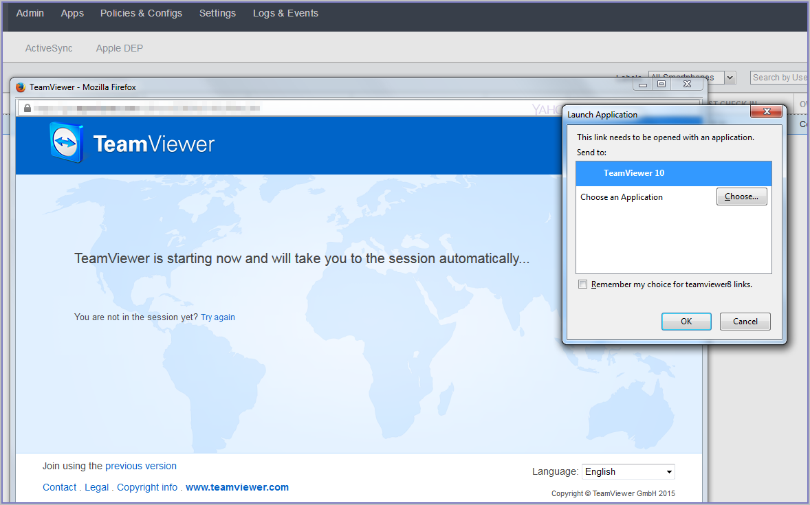Click the Try again link
This screenshot has width=810, height=505.
(218, 317)
